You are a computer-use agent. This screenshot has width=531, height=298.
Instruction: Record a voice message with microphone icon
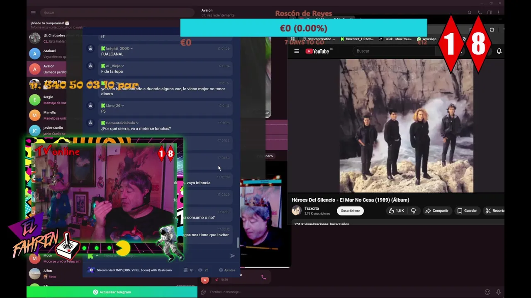point(499,292)
